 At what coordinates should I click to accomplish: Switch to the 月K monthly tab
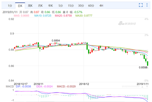click(x=40, y=6)
